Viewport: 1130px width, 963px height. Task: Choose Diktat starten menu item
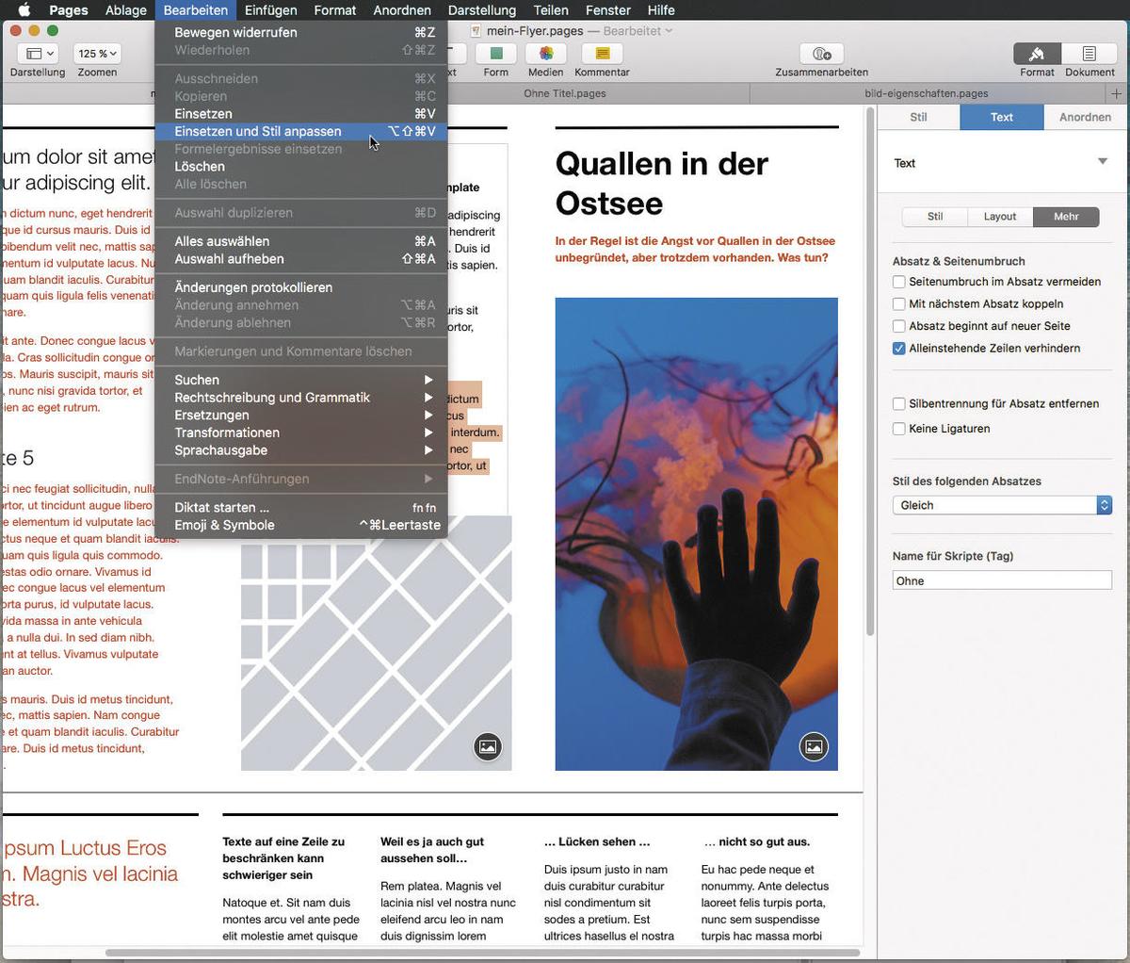[x=301, y=507]
